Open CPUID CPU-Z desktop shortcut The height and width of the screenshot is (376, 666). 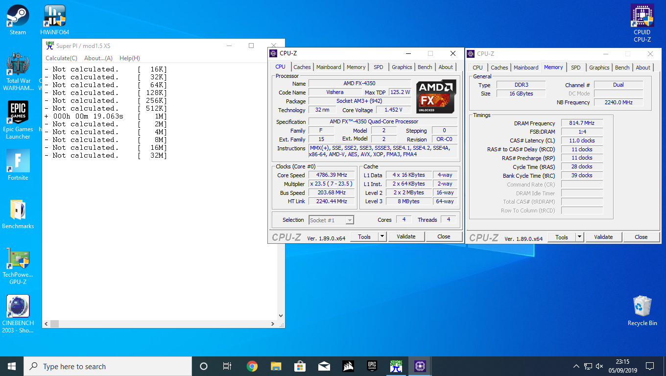click(642, 23)
